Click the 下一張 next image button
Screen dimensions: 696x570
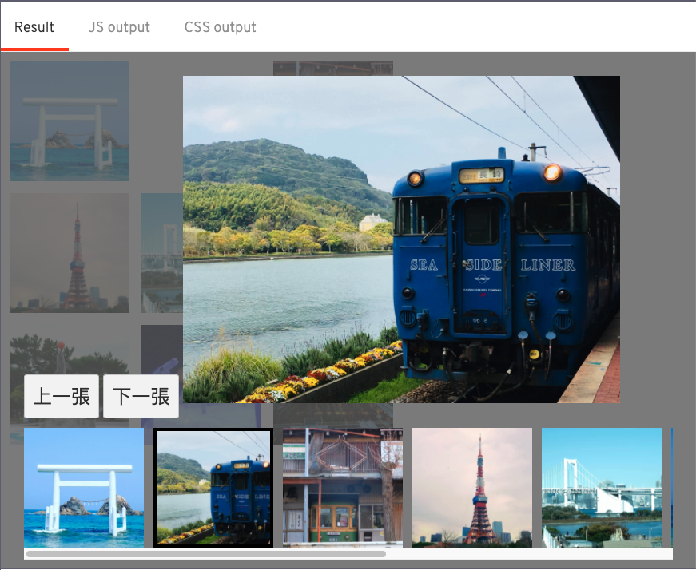click(x=141, y=396)
